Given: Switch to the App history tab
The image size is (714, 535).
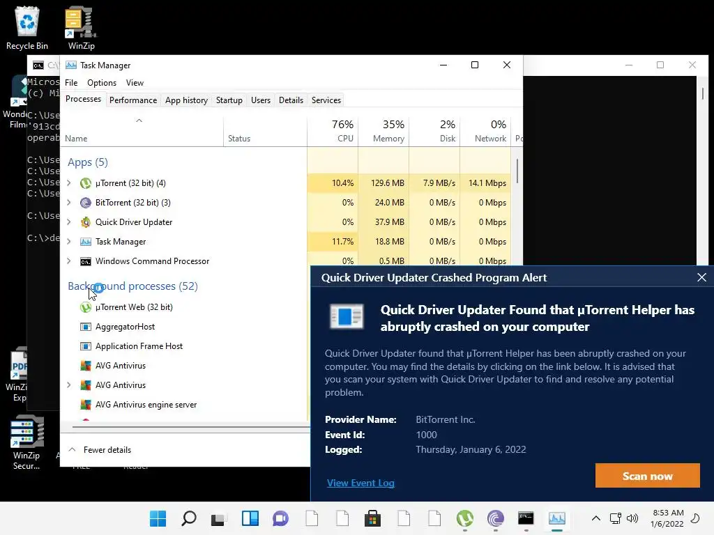Looking at the screenshot, I should (186, 100).
